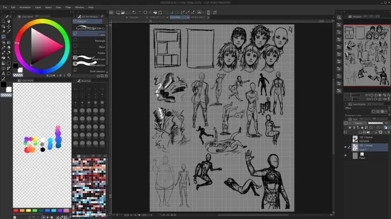Open the Brush Size panel menu
Screen dimensions: 391x219
[x=74, y=80]
